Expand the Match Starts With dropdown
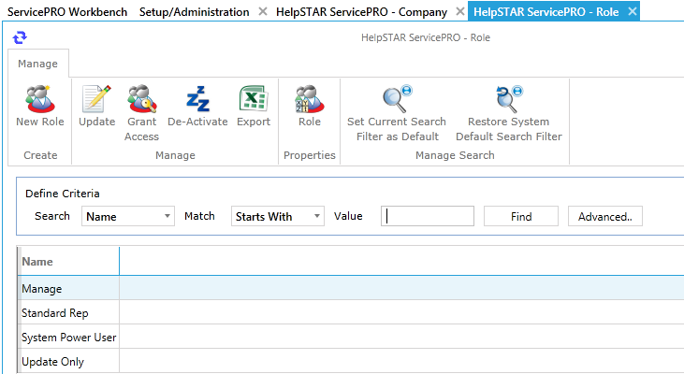684x374 pixels. (278, 216)
